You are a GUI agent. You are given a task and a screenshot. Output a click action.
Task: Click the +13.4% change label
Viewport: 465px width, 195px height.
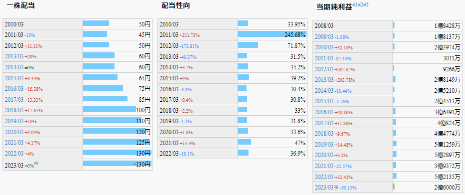187,143
